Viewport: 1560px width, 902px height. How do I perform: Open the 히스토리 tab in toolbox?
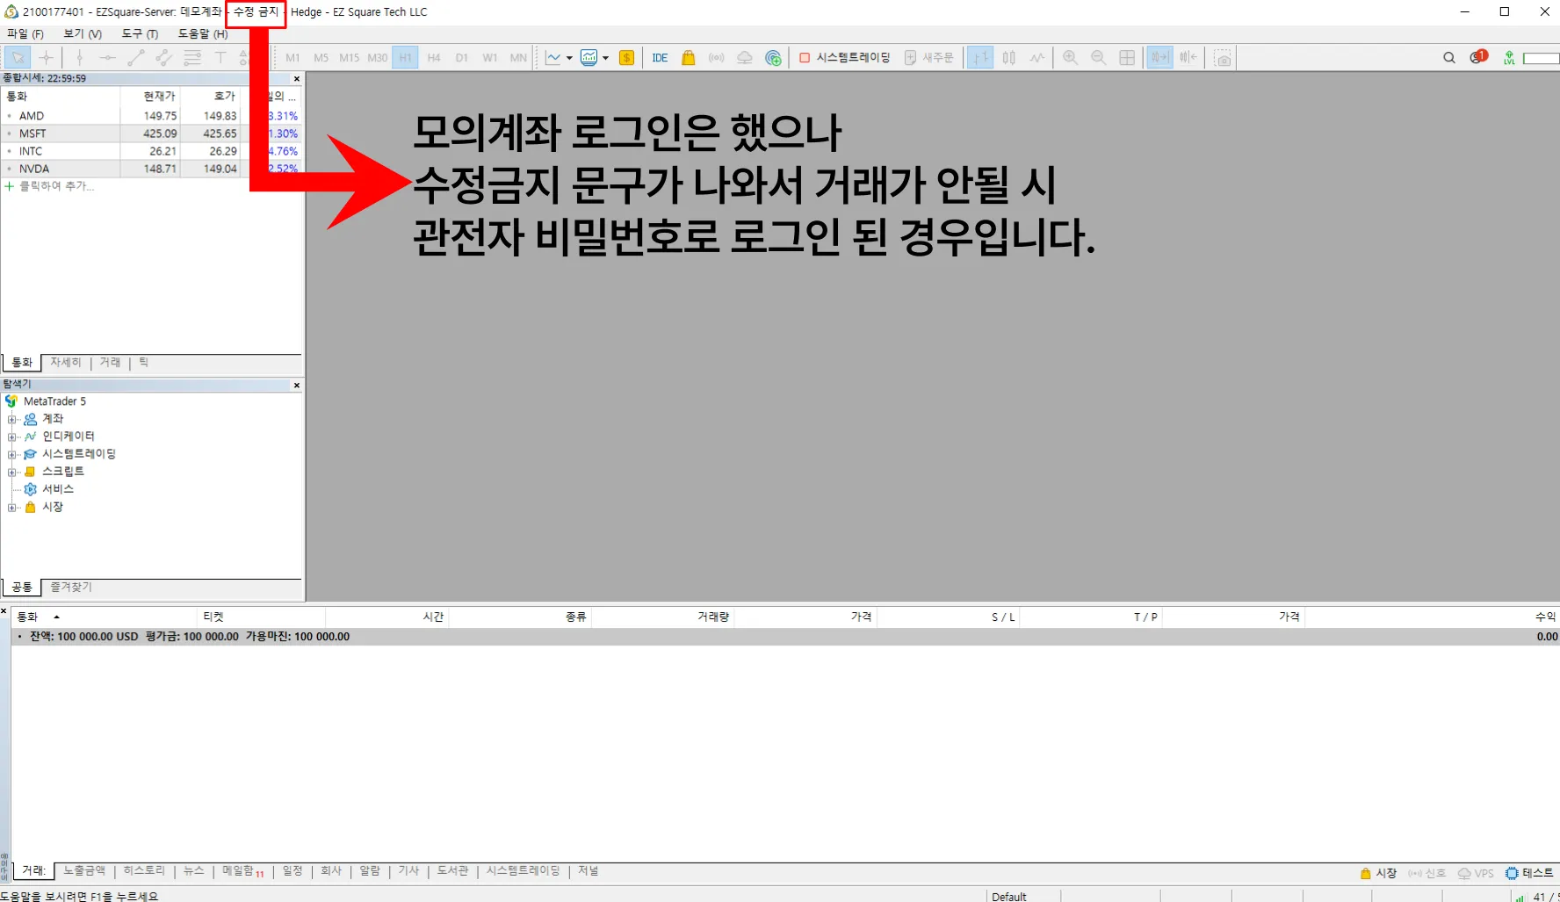pyautogui.click(x=144, y=871)
